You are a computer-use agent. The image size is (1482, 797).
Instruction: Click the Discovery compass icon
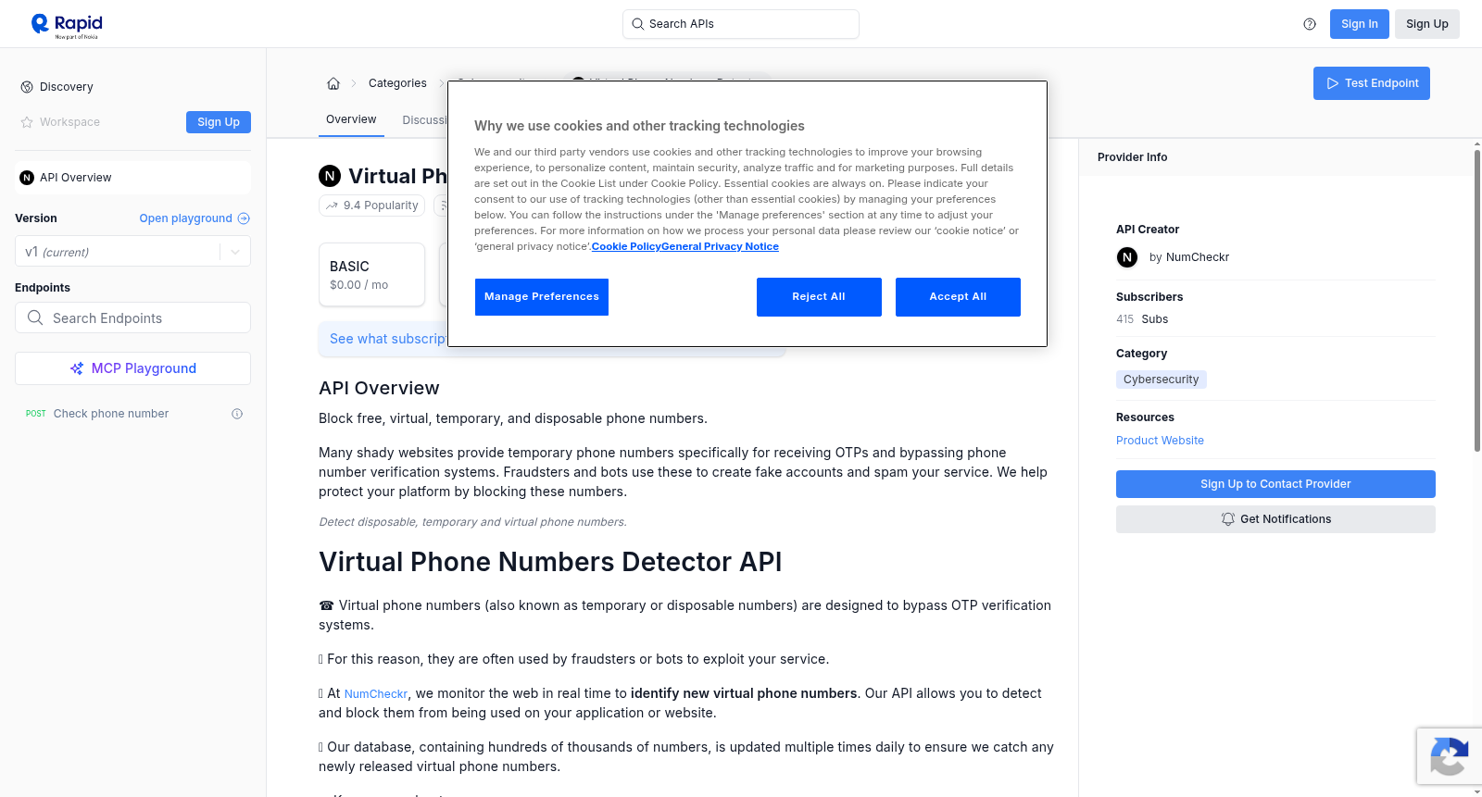[x=27, y=87]
